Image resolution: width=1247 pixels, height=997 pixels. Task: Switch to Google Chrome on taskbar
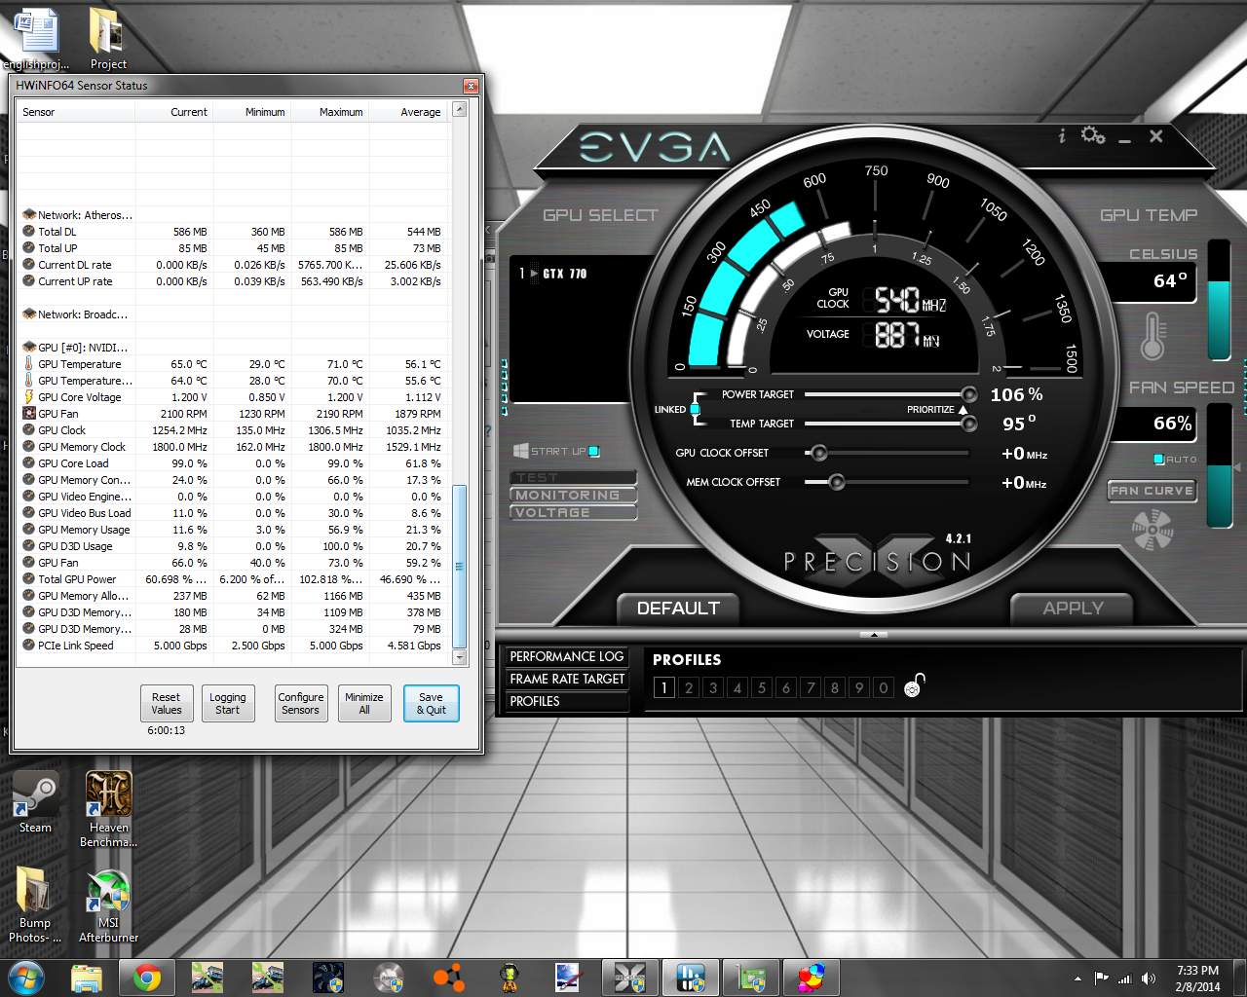[x=147, y=978]
